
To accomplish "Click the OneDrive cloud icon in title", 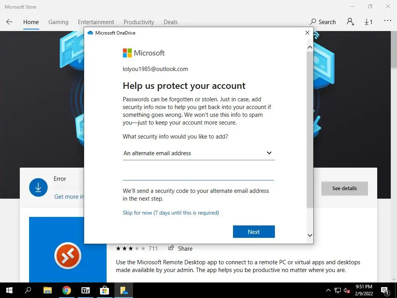I will click(x=90, y=33).
